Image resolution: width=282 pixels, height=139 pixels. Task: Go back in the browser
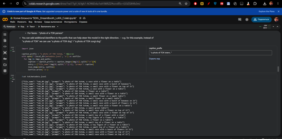4,3
